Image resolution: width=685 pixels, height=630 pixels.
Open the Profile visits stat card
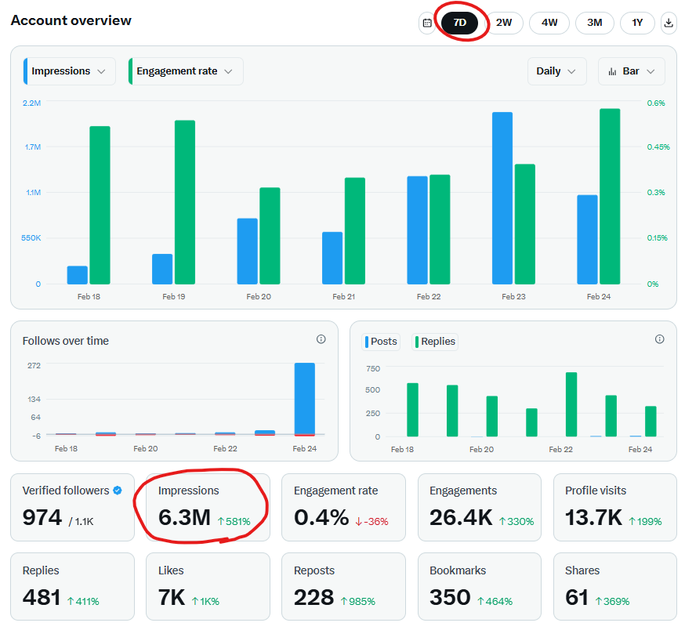pos(614,507)
